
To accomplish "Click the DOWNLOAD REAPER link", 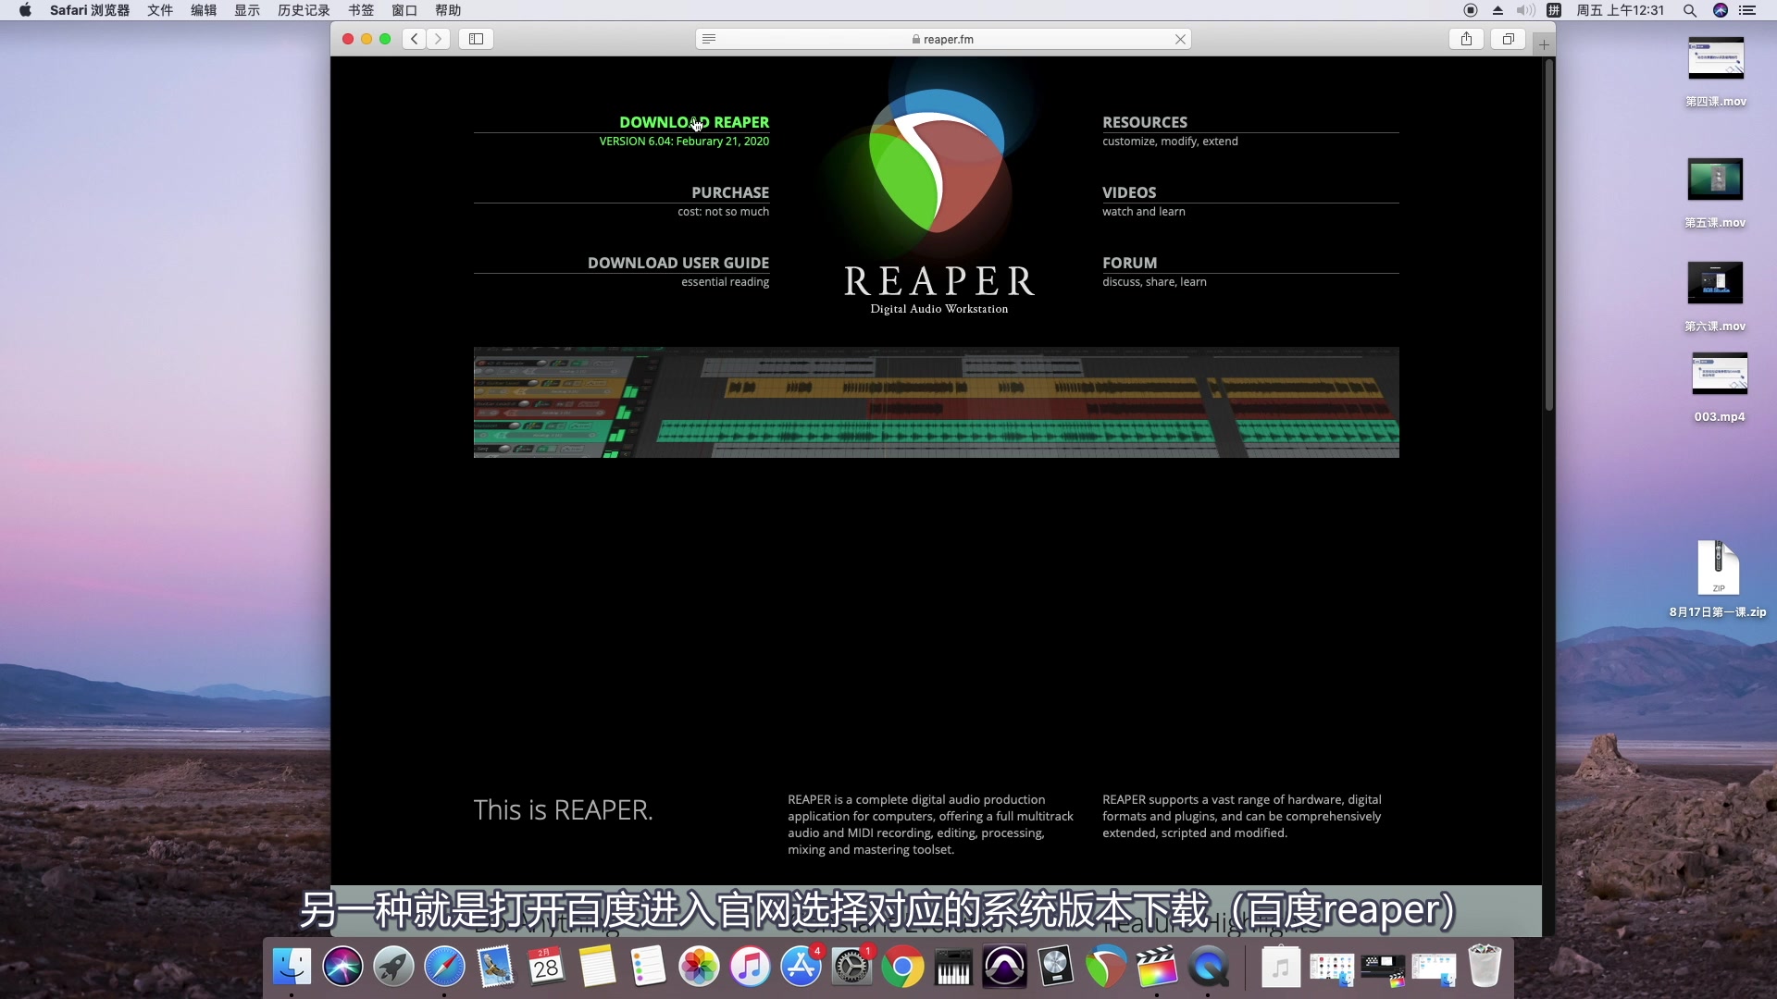I will [693, 122].
